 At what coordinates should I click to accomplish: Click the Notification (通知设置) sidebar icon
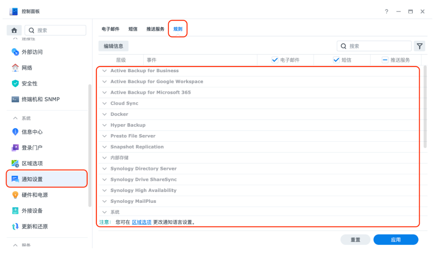[15, 179]
